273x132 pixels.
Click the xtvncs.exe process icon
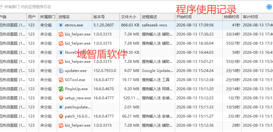(x=61, y=25)
